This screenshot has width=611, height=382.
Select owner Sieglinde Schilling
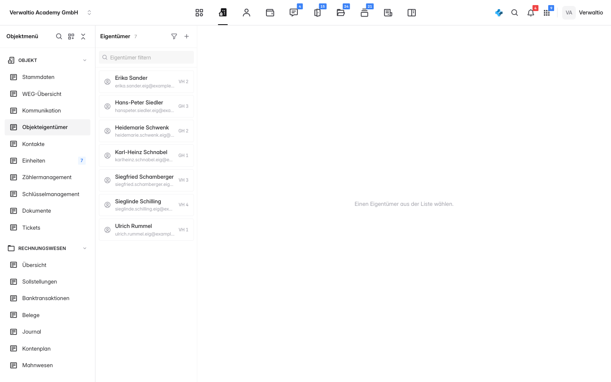pyautogui.click(x=146, y=205)
